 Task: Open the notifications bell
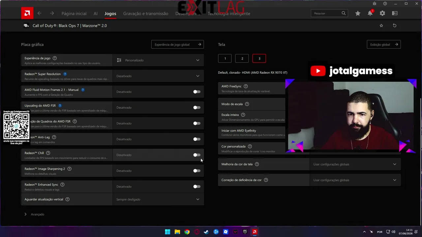[370, 13]
